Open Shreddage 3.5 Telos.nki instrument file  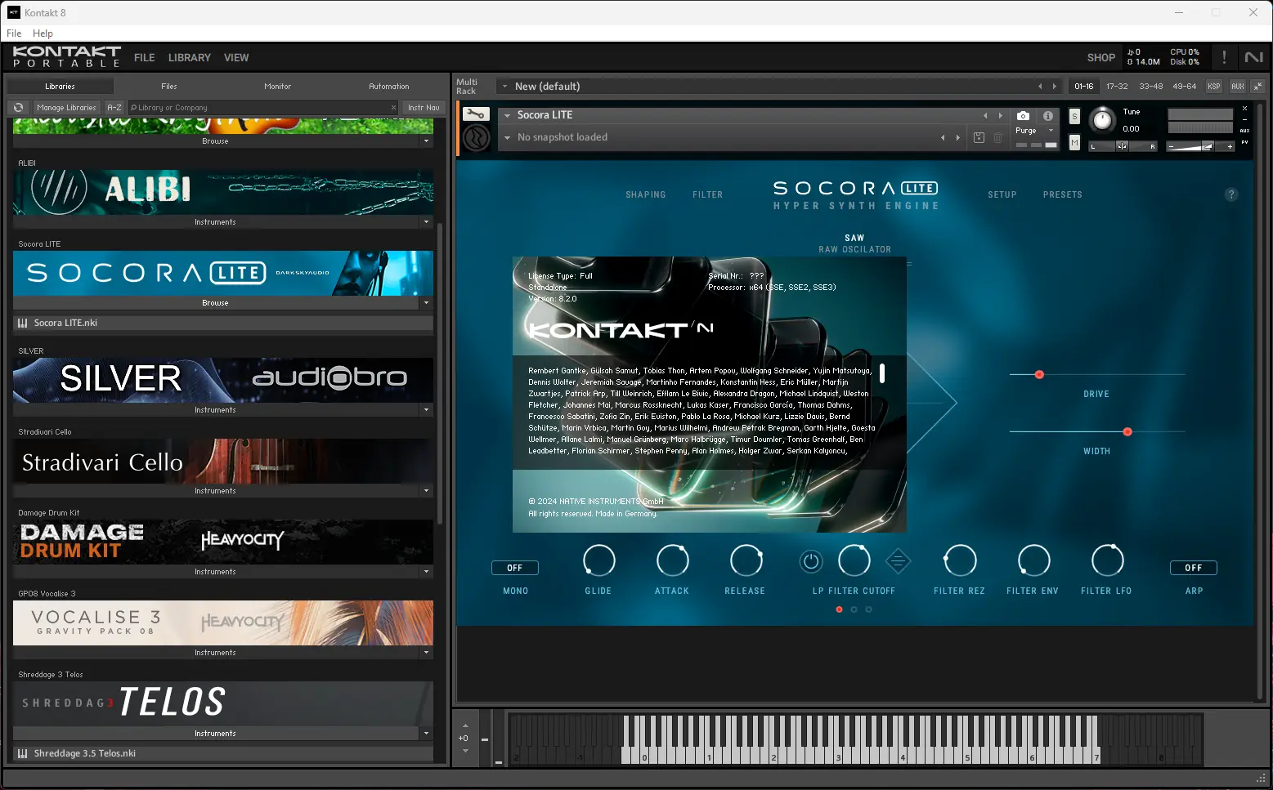[223, 753]
